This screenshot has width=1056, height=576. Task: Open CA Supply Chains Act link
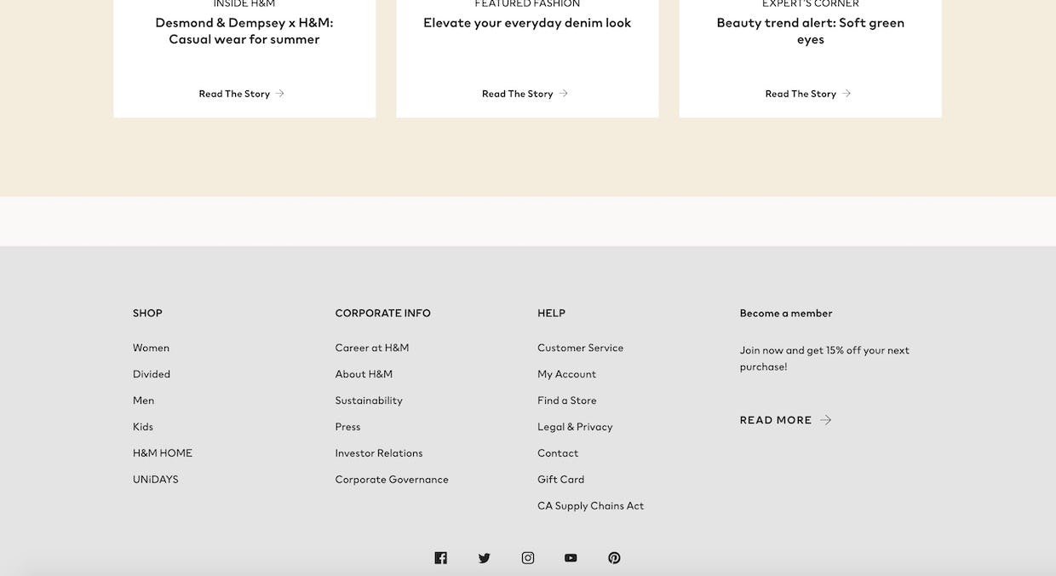(590, 506)
